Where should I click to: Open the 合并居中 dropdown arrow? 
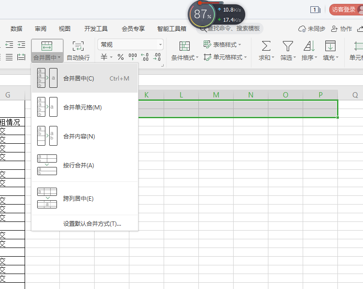click(x=59, y=57)
